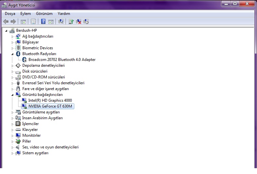Viewport: 257px width, 174px height.
Task: Click the Forward arrow toolbar icon
Action: (13, 21)
